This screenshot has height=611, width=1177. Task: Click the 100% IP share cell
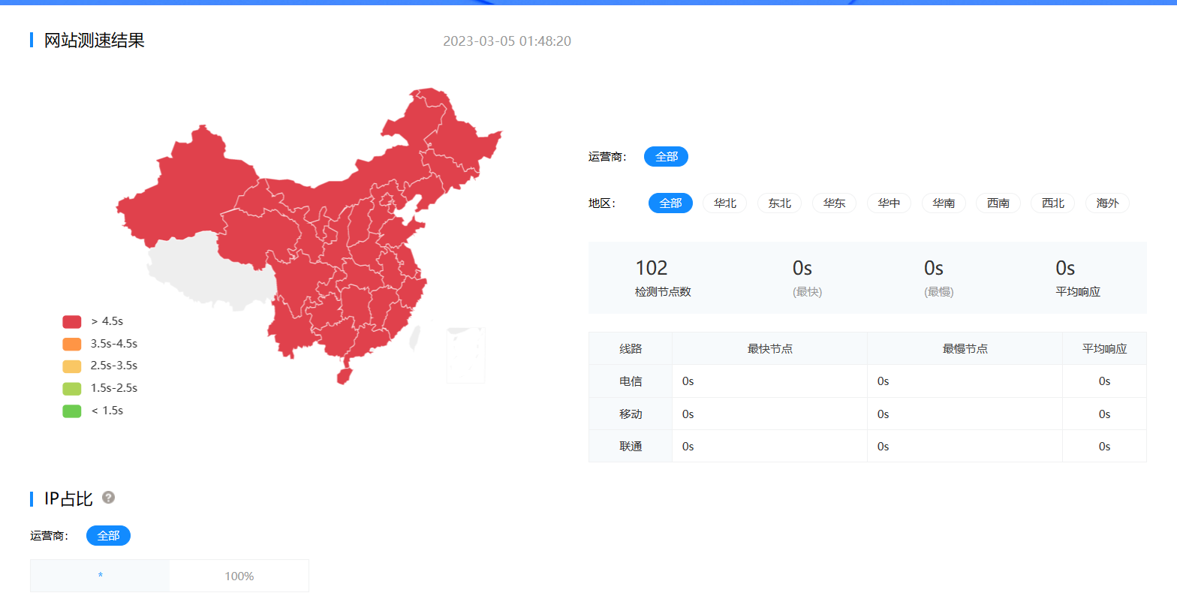[239, 576]
